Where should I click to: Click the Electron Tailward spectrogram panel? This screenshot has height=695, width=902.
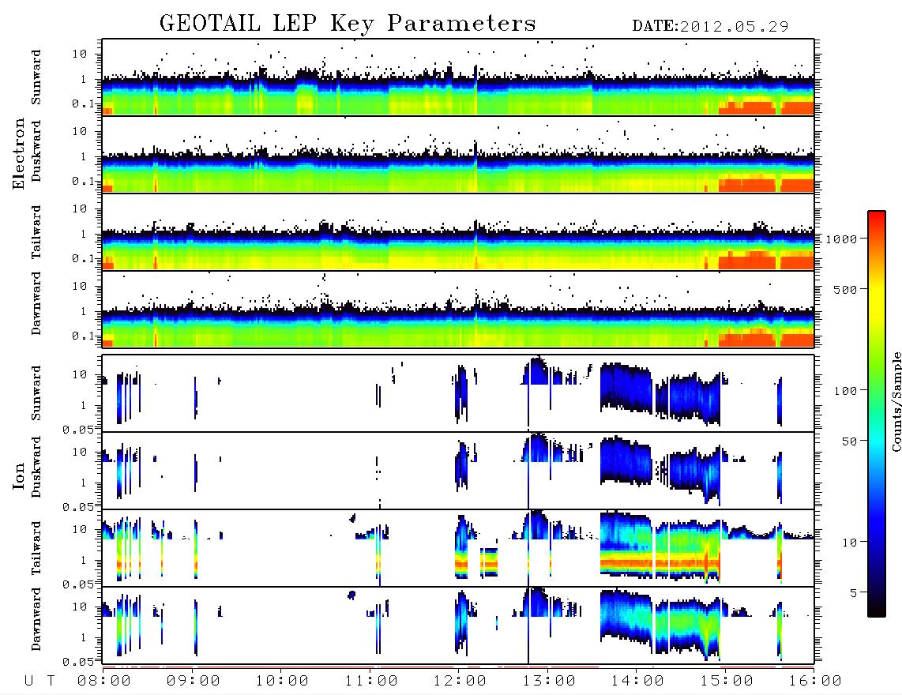click(458, 232)
